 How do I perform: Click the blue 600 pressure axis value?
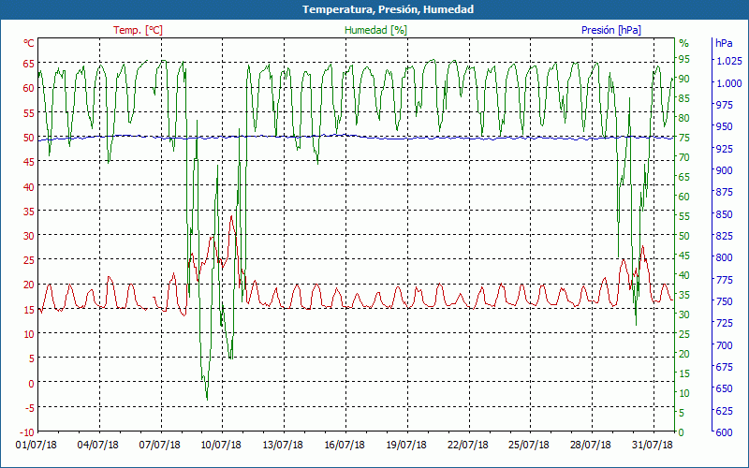pyautogui.click(x=724, y=432)
